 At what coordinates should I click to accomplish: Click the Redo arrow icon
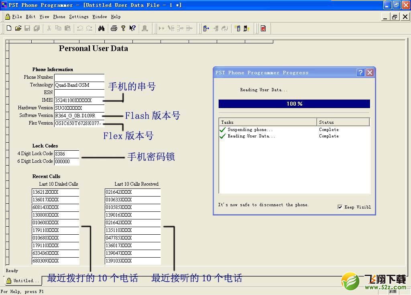pyautogui.click(x=89, y=28)
